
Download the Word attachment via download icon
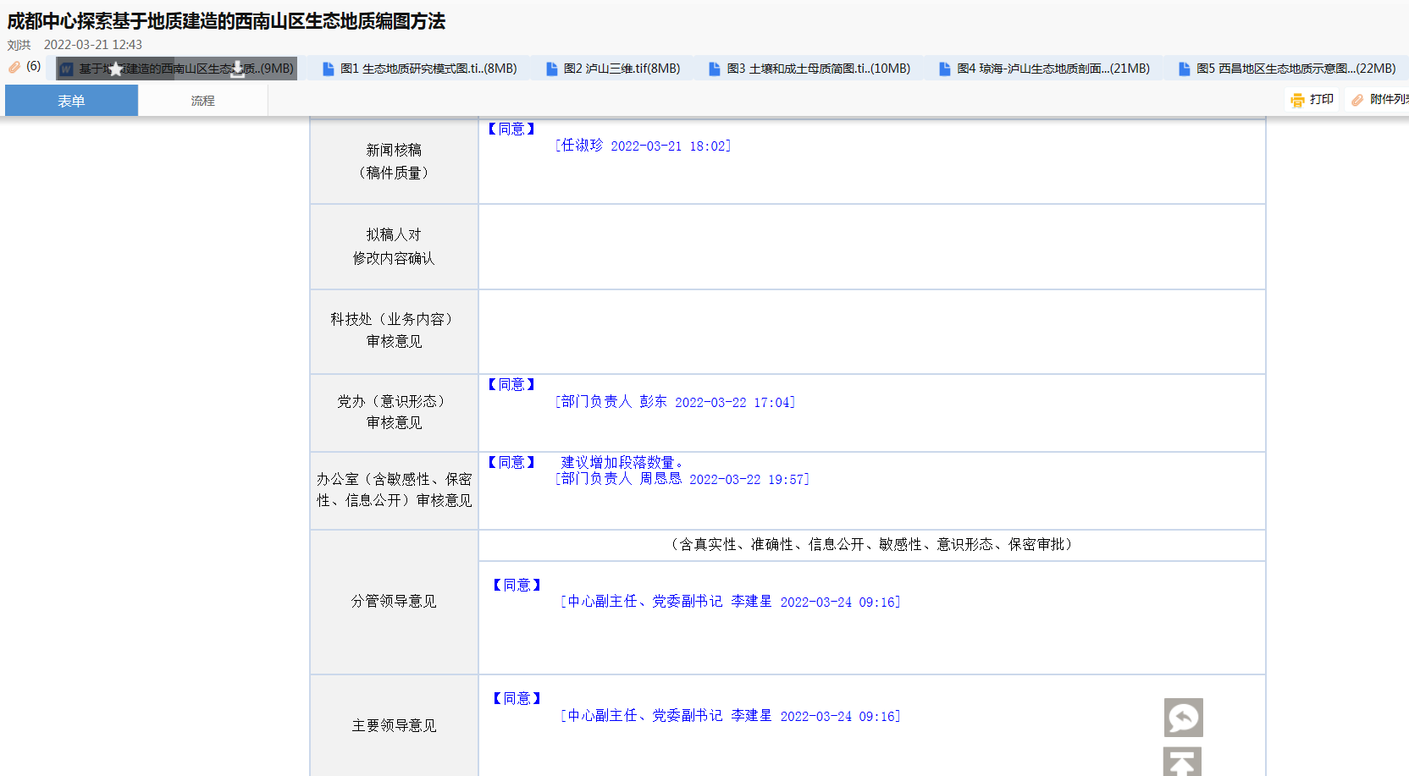point(238,69)
